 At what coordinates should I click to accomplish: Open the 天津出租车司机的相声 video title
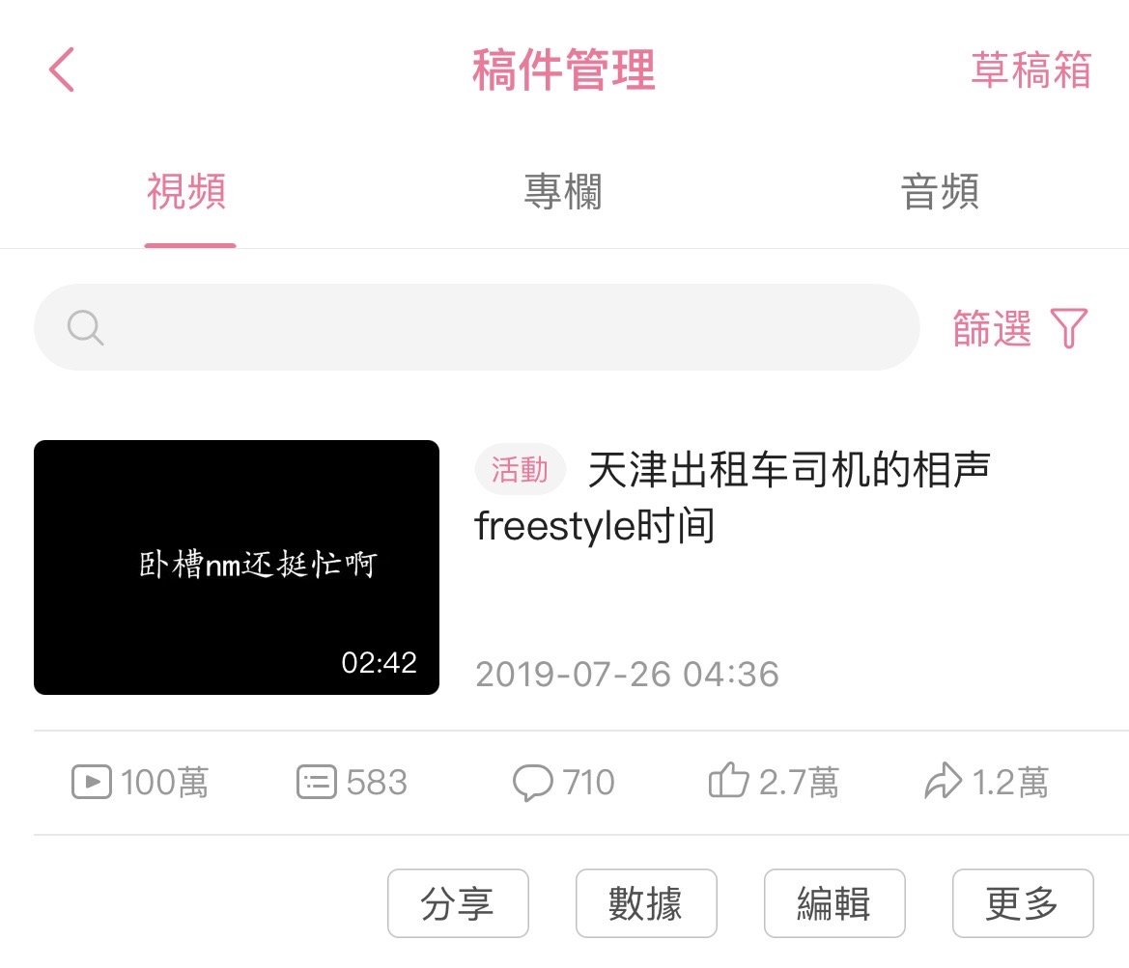click(733, 497)
